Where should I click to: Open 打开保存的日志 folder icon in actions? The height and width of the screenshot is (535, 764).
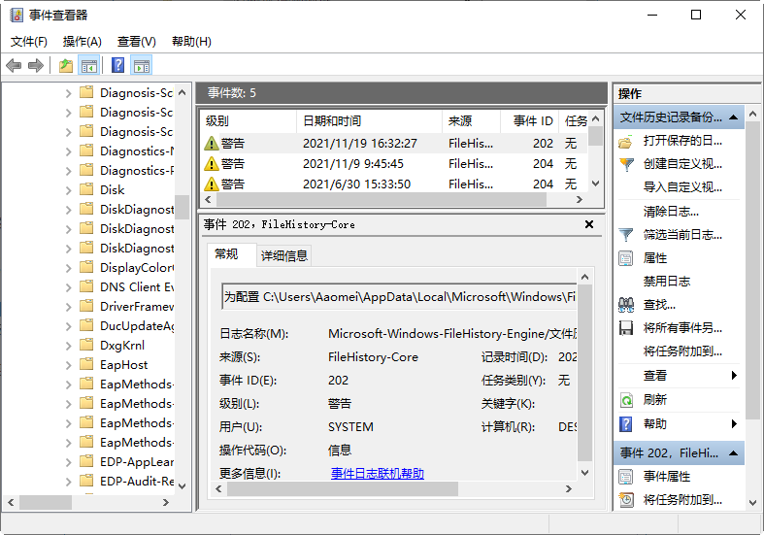click(x=626, y=141)
